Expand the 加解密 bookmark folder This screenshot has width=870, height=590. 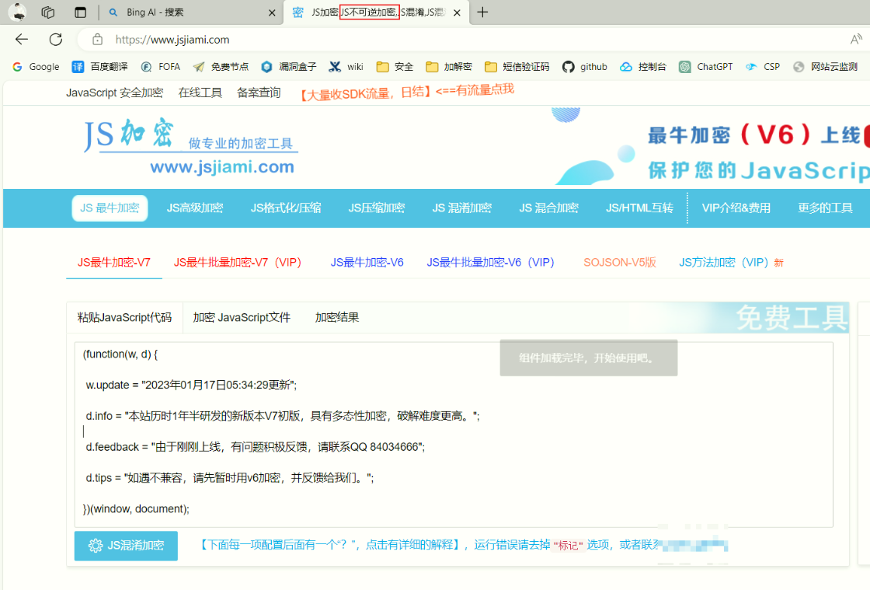(x=449, y=67)
